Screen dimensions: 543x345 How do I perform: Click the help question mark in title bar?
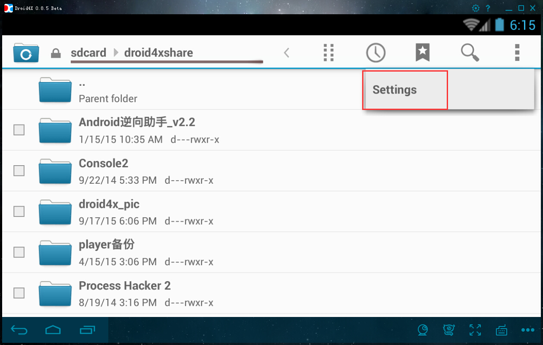pos(488,8)
